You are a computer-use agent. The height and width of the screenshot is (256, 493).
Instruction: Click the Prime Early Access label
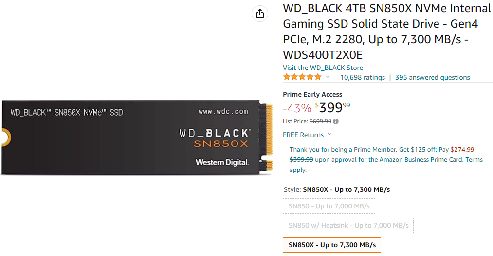tap(312, 94)
